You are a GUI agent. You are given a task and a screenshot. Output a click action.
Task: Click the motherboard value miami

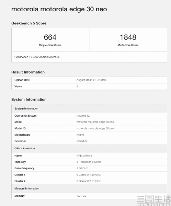tap(80, 135)
